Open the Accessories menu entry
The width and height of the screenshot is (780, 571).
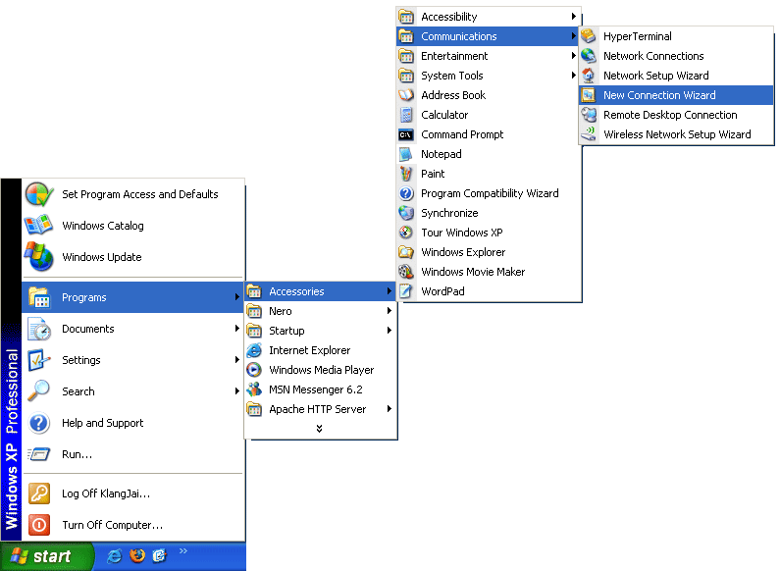point(320,291)
